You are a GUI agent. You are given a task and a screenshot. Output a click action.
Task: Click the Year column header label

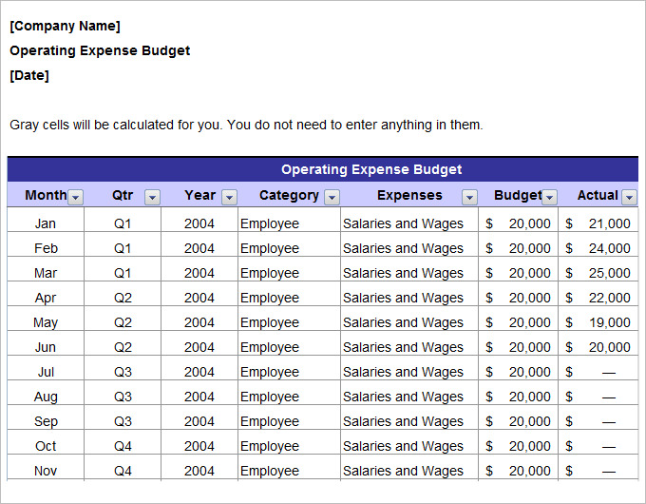(x=199, y=195)
